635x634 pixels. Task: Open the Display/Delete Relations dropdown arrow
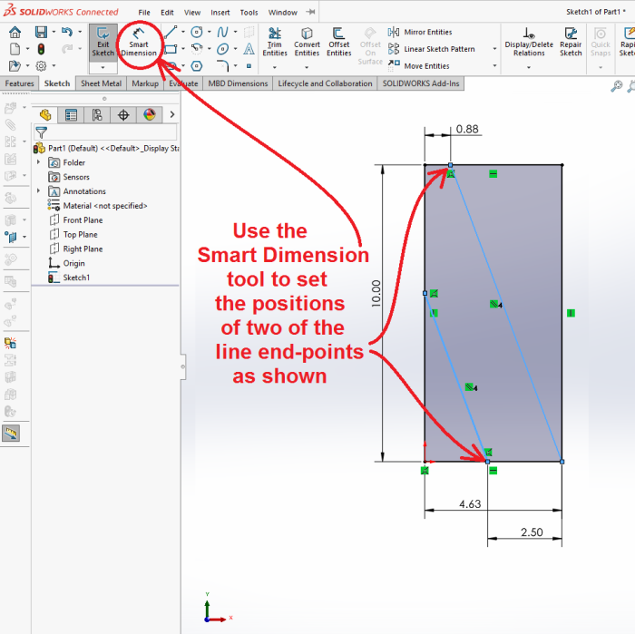[x=531, y=66]
